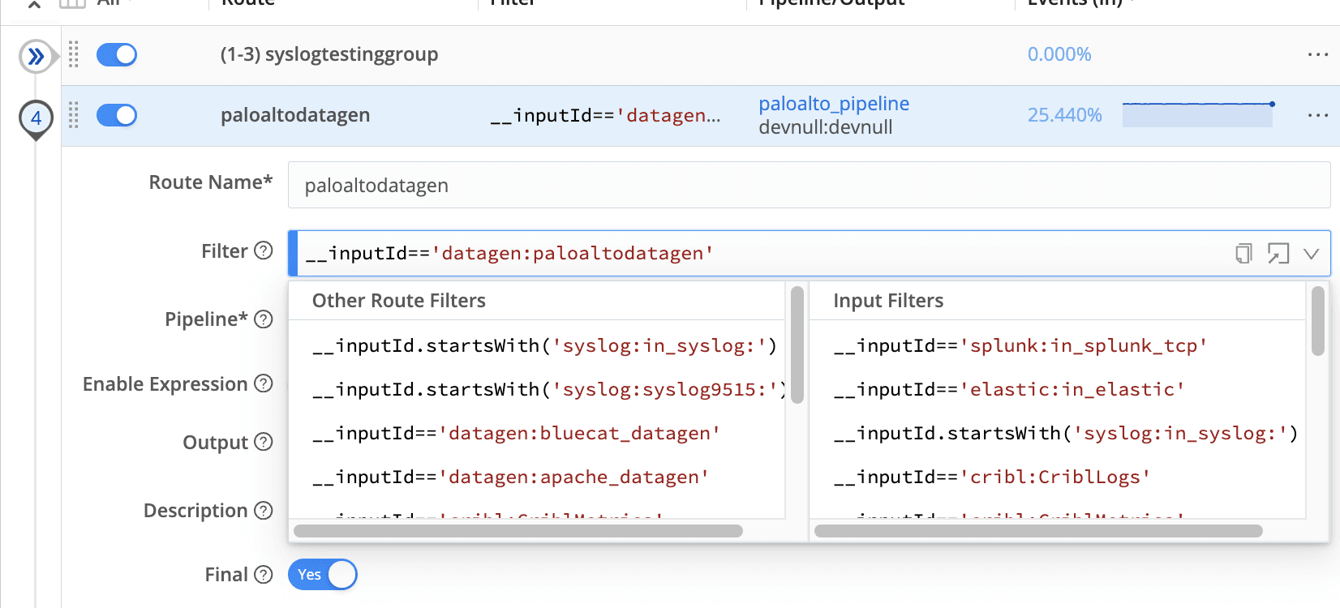Choose the splunk:in_splunk_tcp input filter

pos(1020,346)
